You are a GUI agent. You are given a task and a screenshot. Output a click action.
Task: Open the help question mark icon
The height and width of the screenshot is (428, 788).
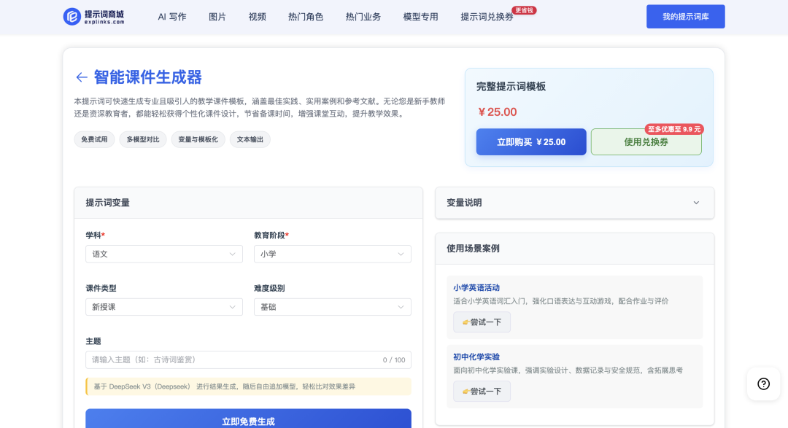click(763, 384)
